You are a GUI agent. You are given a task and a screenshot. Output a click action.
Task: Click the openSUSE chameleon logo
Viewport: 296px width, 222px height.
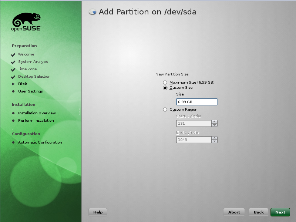point(26,22)
